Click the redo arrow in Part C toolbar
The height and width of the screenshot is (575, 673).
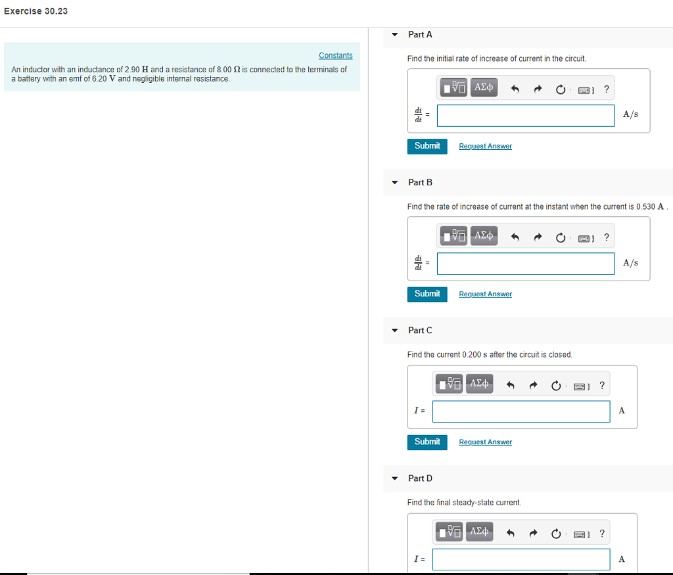(533, 385)
